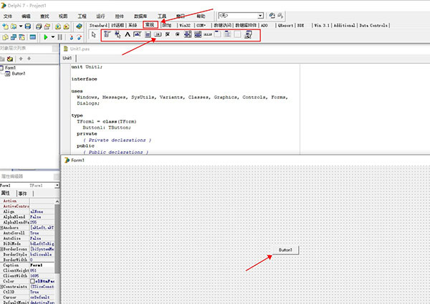
Task: Pick the Label component (A icon)
Action: [128, 34]
